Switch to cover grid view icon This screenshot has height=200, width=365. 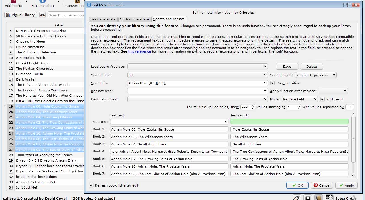[329, 198]
